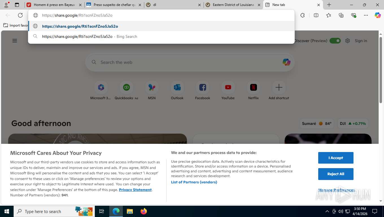384x217 pixels.
Task: Click the address bar URL field
Action: click(x=161, y=15)
